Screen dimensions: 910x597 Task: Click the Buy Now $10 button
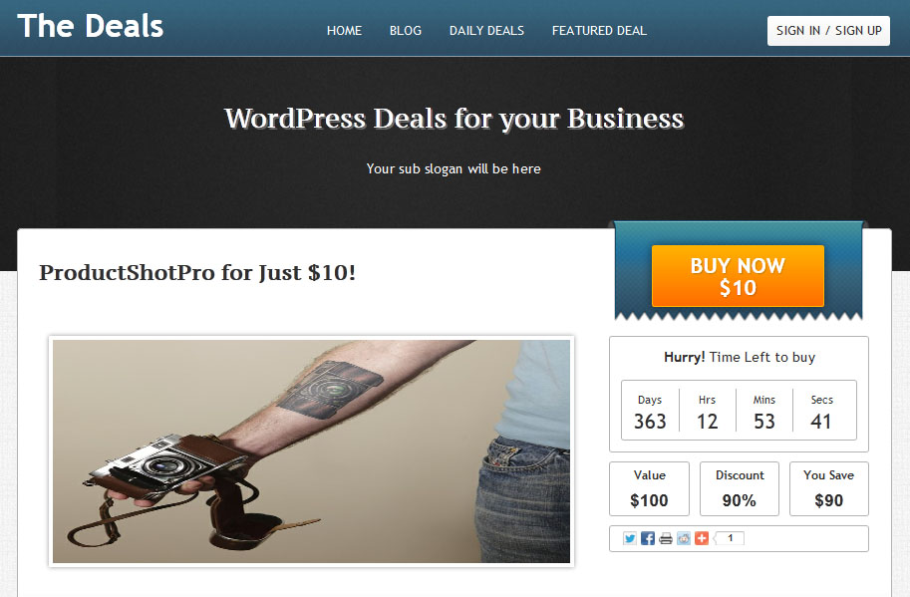pyautogui.click(x=738, y=276)
